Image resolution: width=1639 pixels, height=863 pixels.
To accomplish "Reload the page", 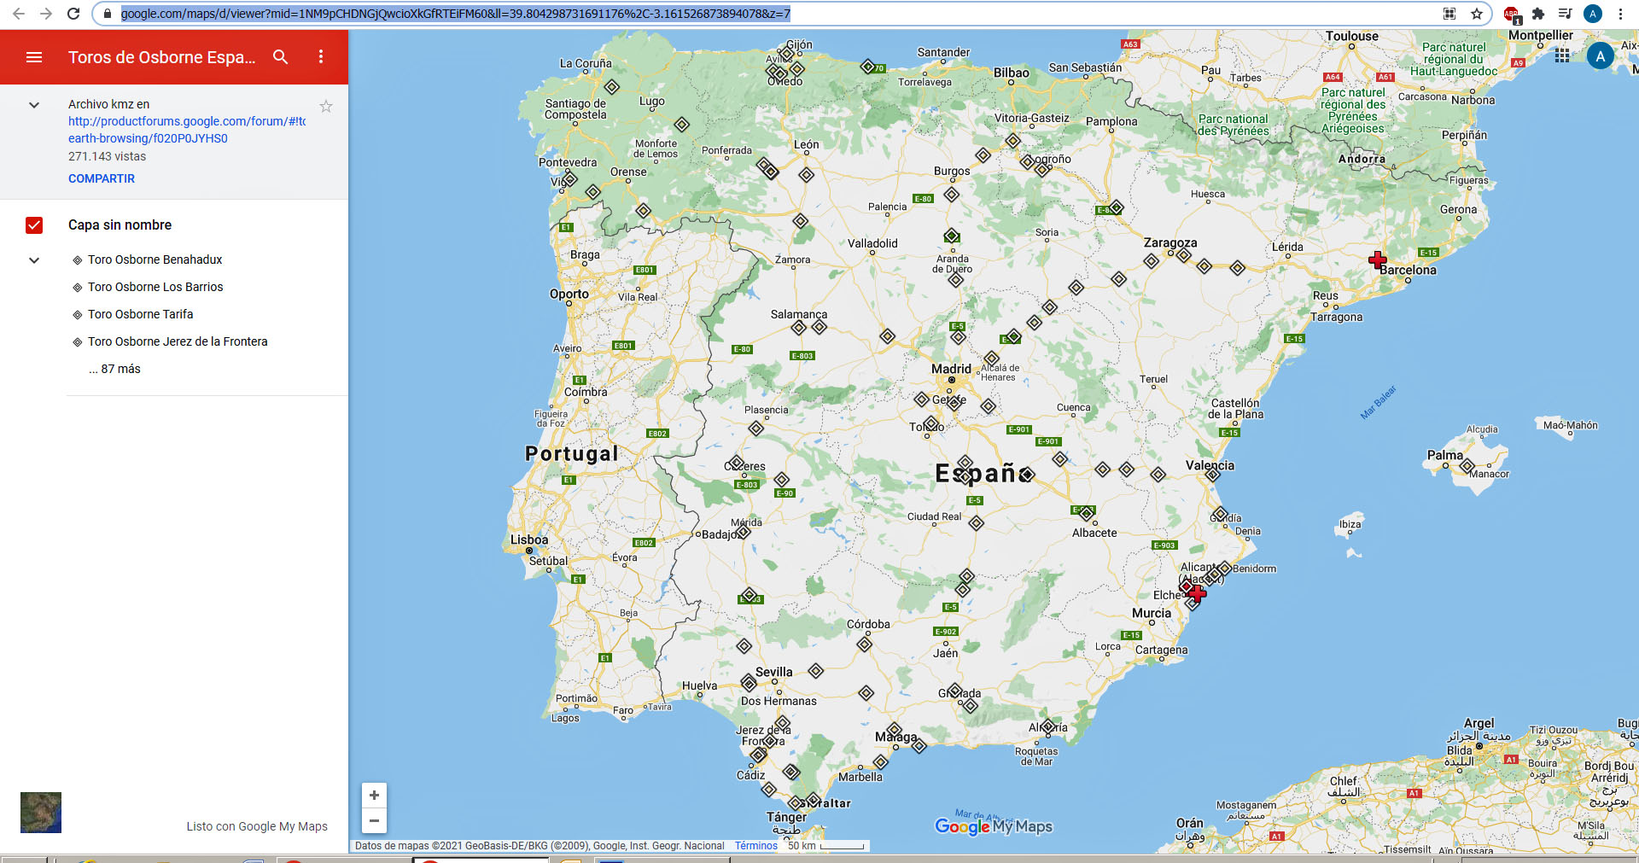I will [x=73, y=14].
